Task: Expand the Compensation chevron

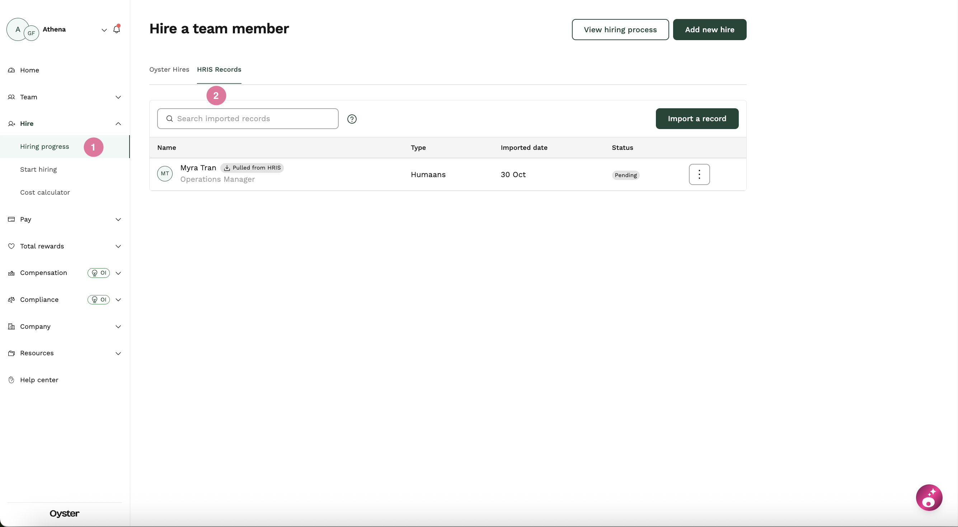Action: pyautogui.click(x=118, y=273)
